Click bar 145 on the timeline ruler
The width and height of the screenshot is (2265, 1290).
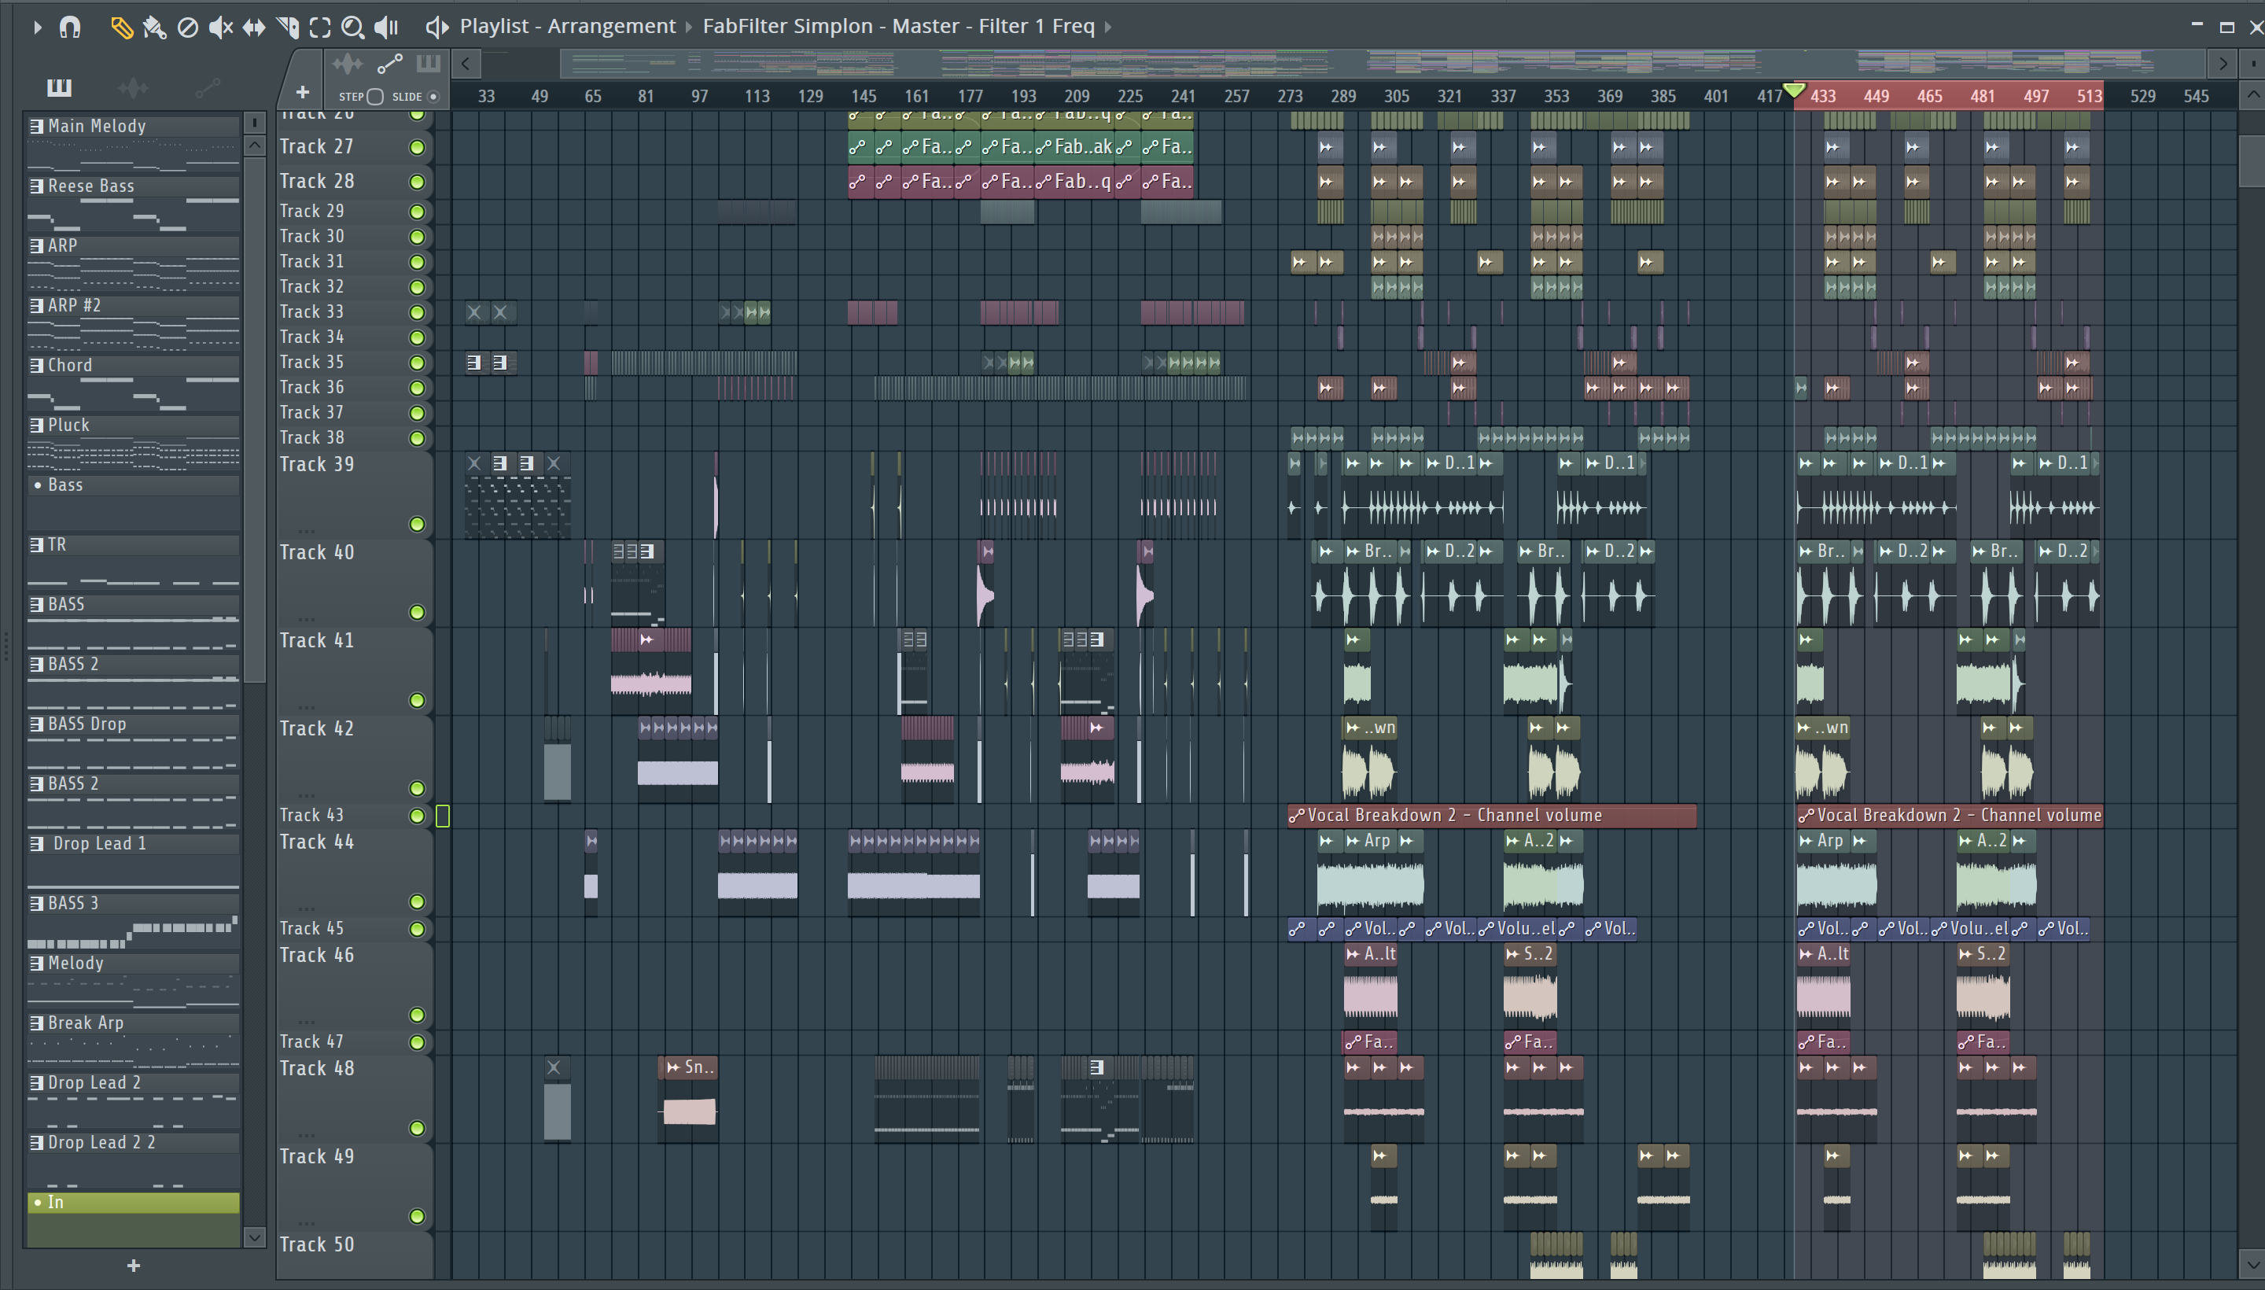click(864, 97)
